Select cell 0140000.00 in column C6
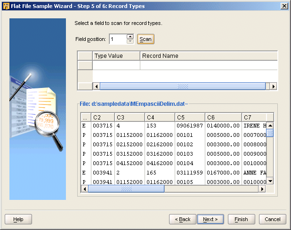 coord(223,126)
